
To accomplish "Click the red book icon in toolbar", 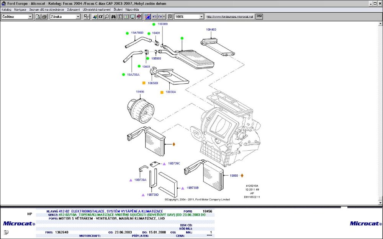I will coord(139,17).
